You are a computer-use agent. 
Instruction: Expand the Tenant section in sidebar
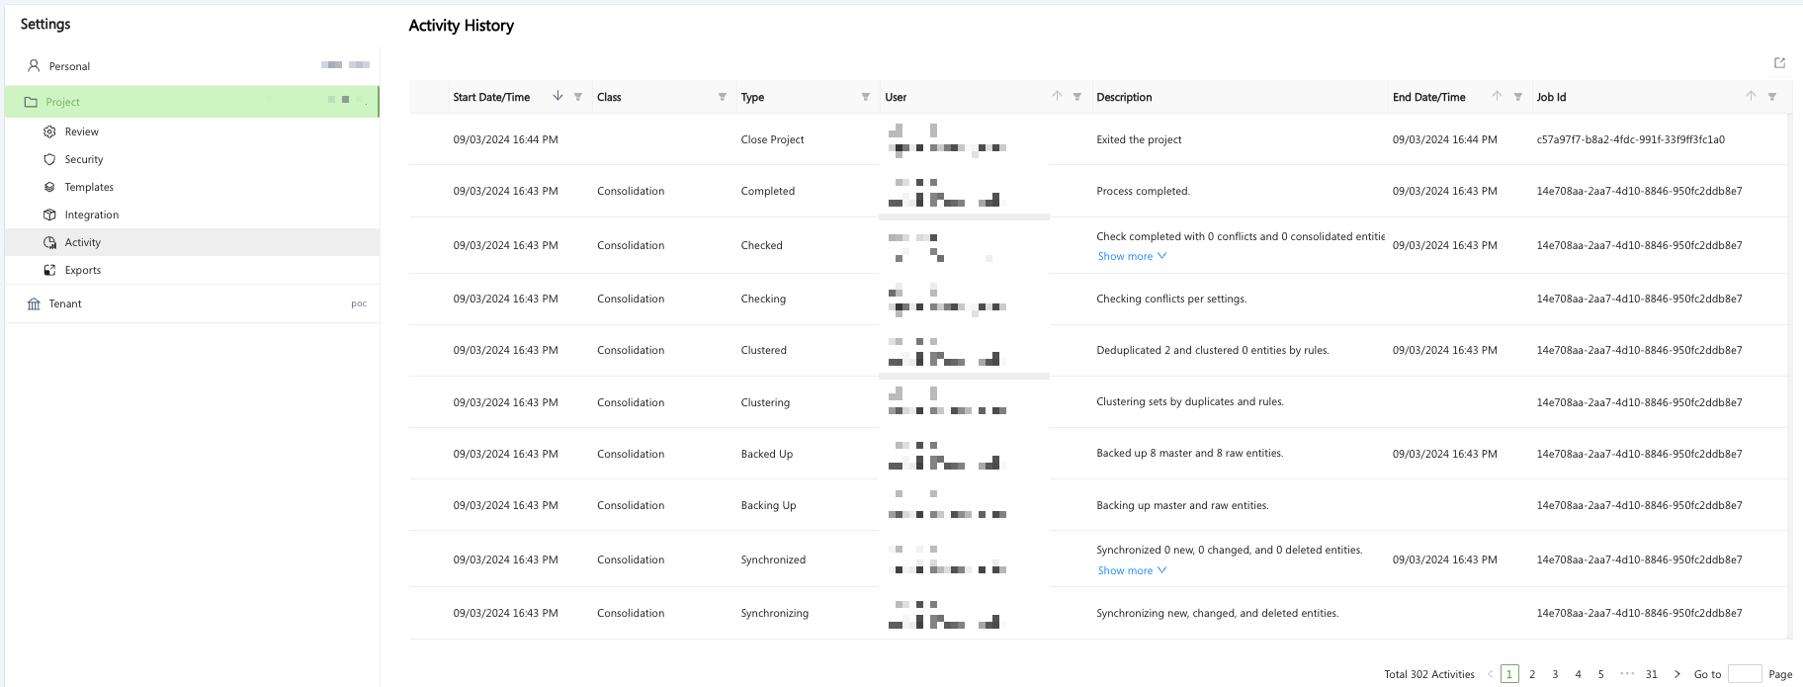pos(65,303)
